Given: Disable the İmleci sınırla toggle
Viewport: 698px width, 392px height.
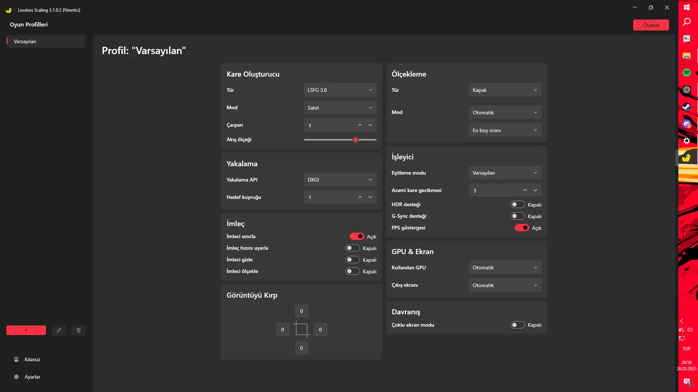Looking at the screenshot, I should click(x=357, y=236).
